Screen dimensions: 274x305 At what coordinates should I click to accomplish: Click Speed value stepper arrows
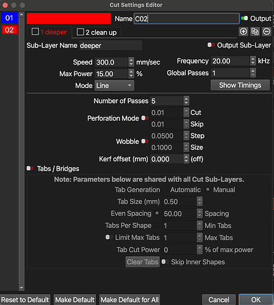[x=131, y=62]
